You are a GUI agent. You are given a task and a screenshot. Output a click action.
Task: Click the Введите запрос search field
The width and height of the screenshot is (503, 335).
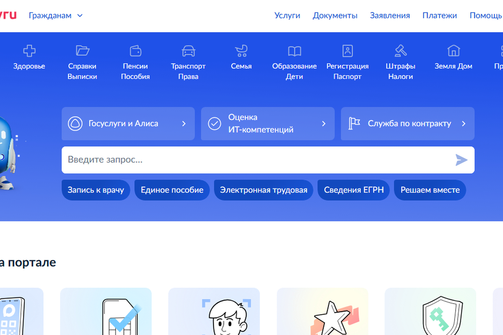click(x=256, y=160)
